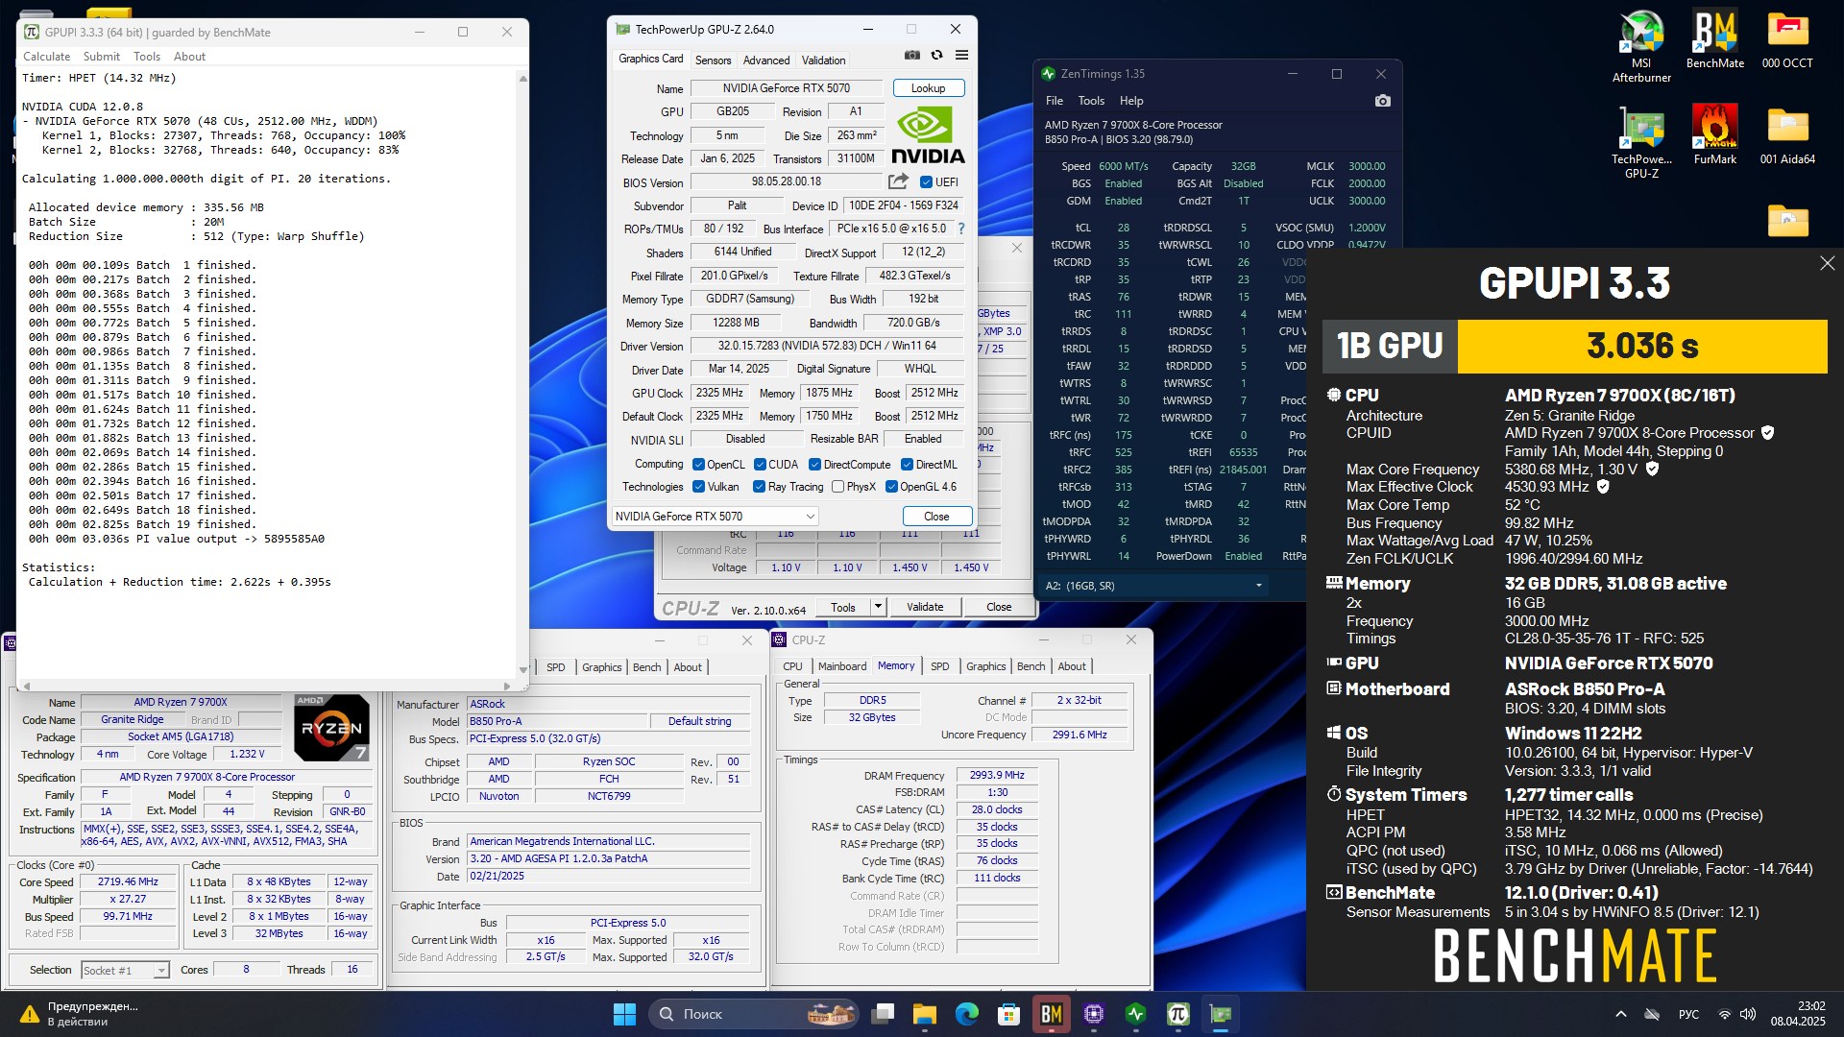
Task: Select the Mainboard tab in CPU-Z memory window
Action: point(842,666)
